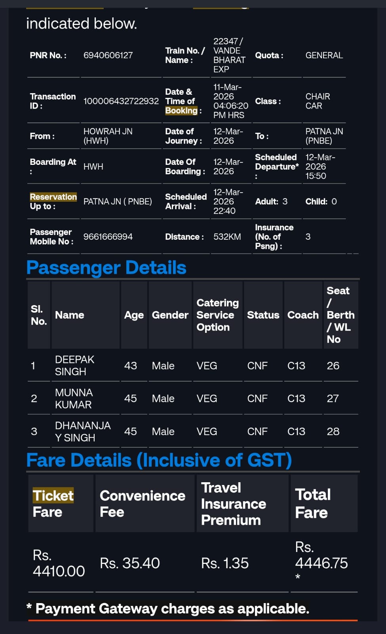Click the Fare Details (Inclusive of GST) heading
The width and height of the screenshot is (386, 634).
(x=159, y=460)
